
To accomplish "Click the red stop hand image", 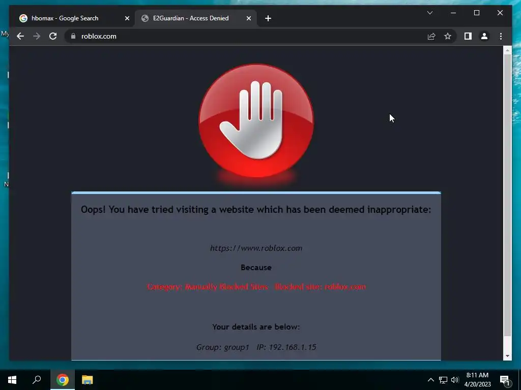I will (x=256, y=120).
